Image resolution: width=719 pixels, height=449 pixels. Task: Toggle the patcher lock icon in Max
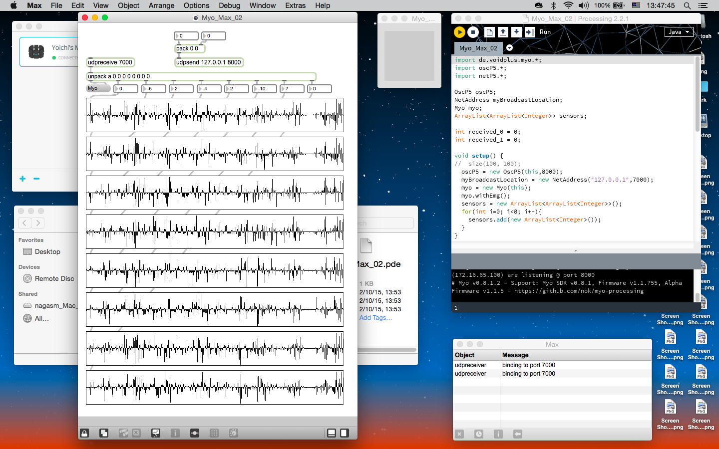click(x=84, y=433)
